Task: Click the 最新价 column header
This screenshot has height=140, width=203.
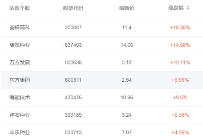Action: [127, 8]
